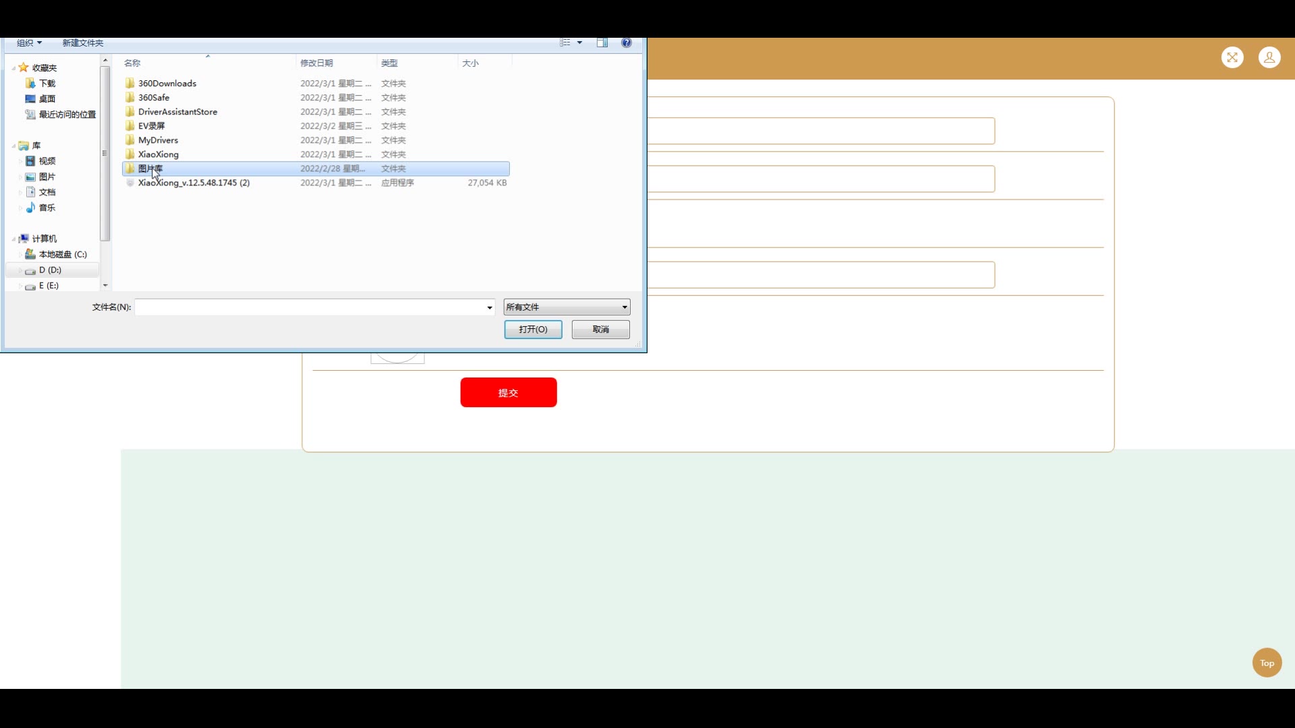Click the filename input field
The image size is (1295, 728).
[310, 307]
